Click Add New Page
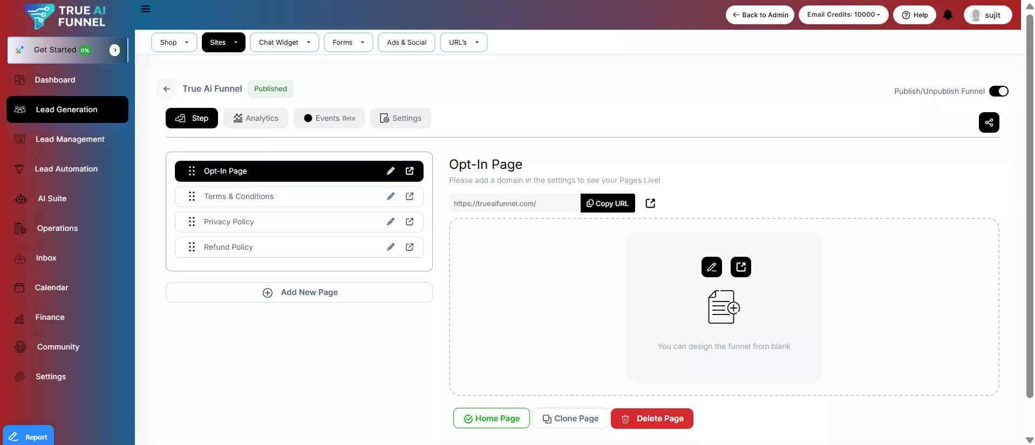Viewport: 1035px width, 445px height. (299, 292)
